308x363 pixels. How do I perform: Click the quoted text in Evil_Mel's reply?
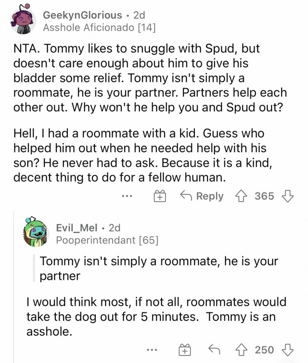tap(159, 268)
